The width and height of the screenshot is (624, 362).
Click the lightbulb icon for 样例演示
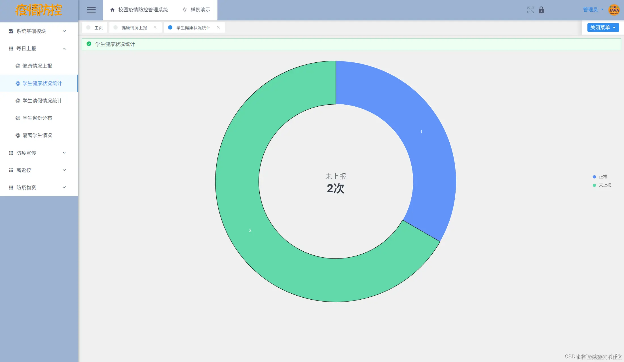point(185,10)
